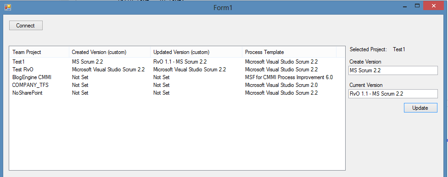The width and height of the screenshot is (448, 177).
Task: Minimize the Form1 window
Action: pyautogui.click(x=405, y=6)
